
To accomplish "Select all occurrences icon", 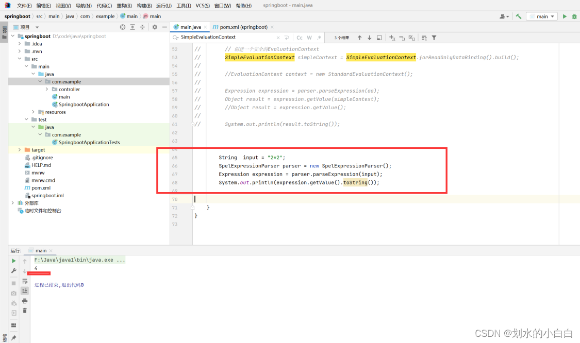I will 412,38.
